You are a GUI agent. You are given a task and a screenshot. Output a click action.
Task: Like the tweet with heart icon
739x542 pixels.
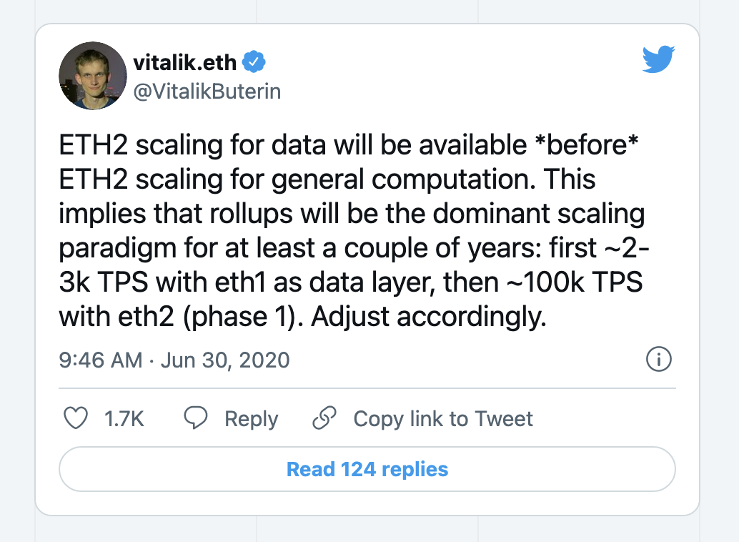tap(76, 418)
